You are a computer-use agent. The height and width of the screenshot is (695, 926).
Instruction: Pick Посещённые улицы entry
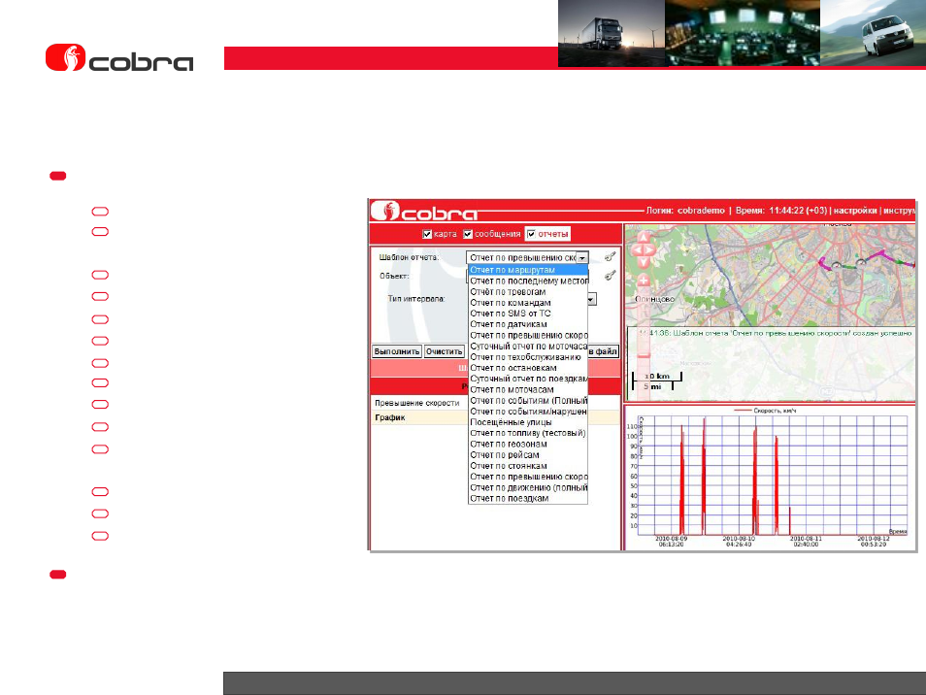pos(528,422)
